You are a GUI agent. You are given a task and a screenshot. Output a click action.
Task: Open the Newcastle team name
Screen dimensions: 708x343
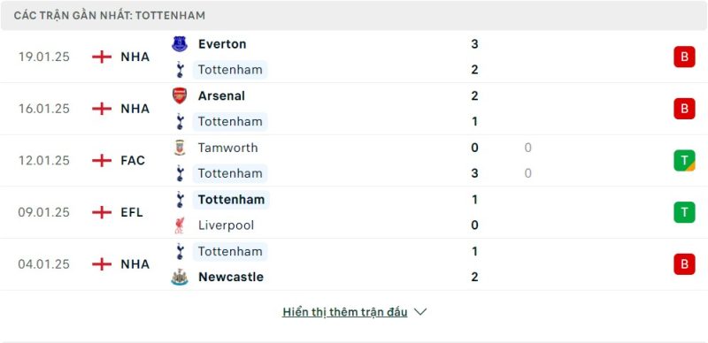[x=231, y=277]
